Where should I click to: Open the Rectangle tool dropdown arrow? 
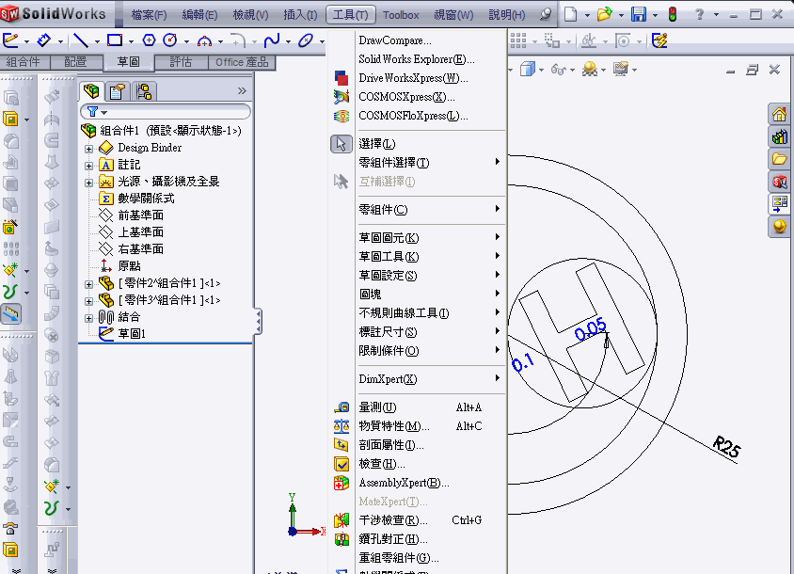(x=131, y=41)
